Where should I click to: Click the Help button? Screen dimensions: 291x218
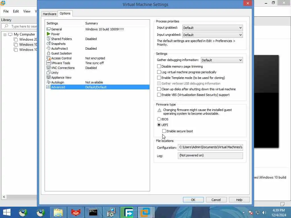(239, 200)
